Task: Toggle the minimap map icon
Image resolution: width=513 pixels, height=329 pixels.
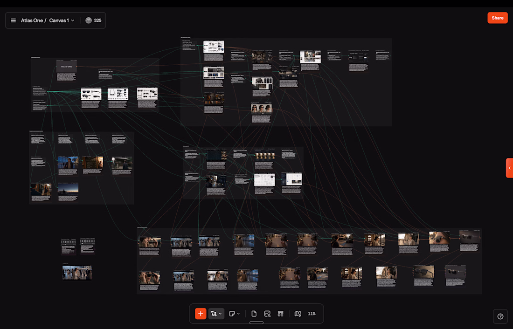Action: pos(298,314)
